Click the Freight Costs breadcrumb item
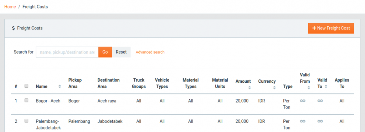The height and width of the screenshot is (132, 365). [x=35, y=7]
